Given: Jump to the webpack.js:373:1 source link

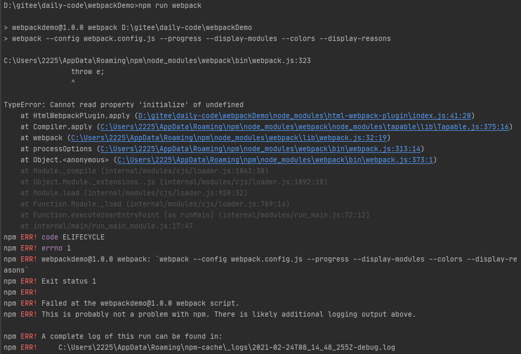Looking at the screenshot, I should point(276,160).
